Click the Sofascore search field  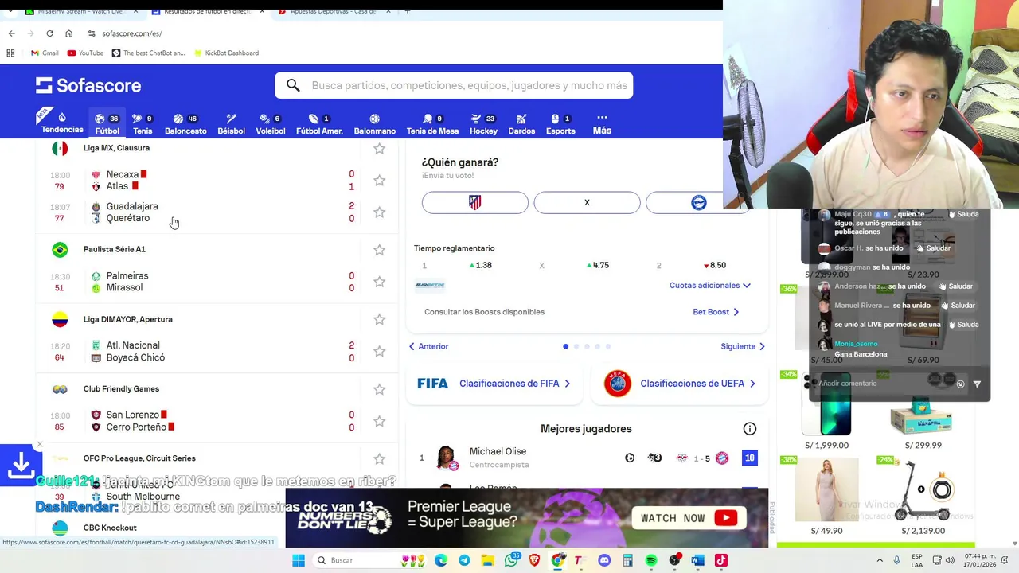pos(454,85)
